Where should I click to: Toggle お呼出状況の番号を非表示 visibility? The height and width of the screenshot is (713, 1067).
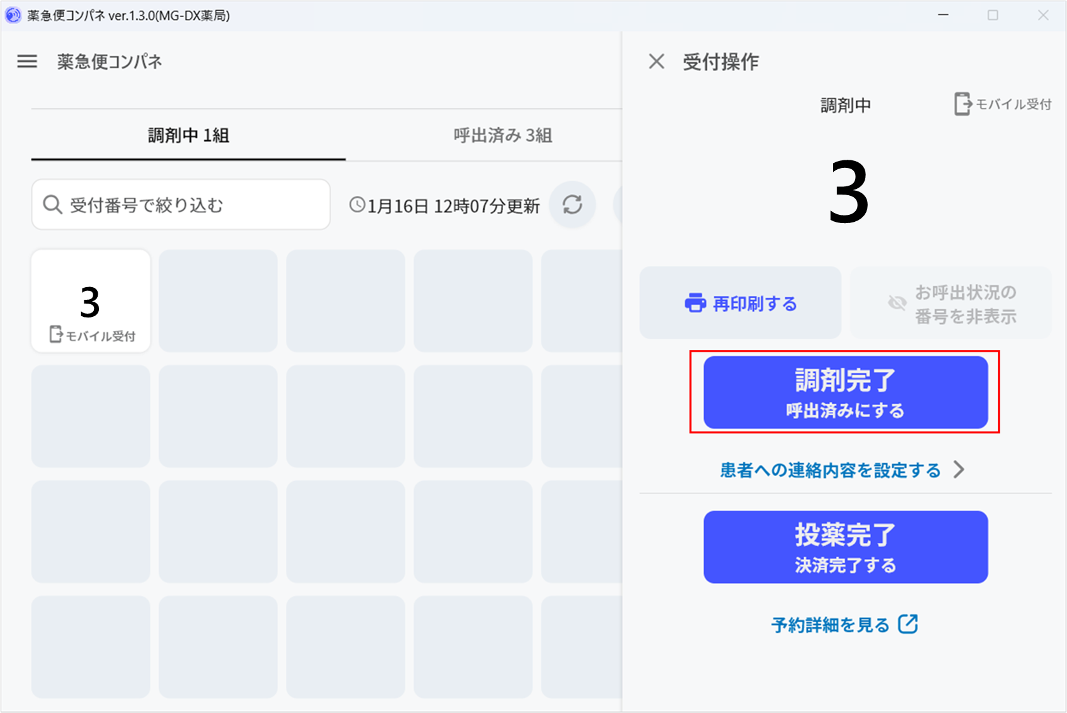click(950, 304)
